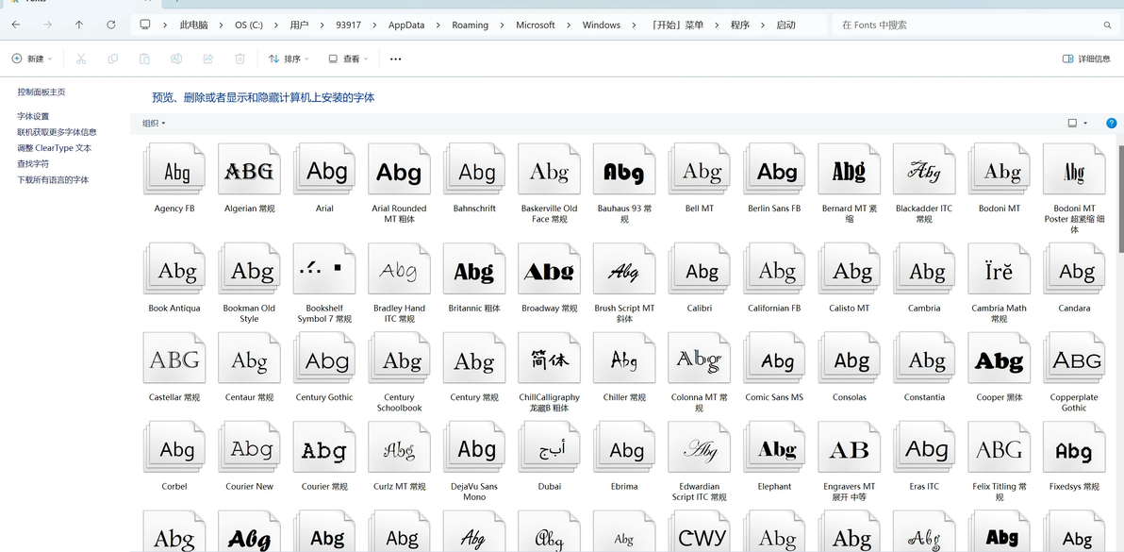
Task: Click 此电脑 breadcrumb segment
Action: pyautogui.click(x=193, y=25)
